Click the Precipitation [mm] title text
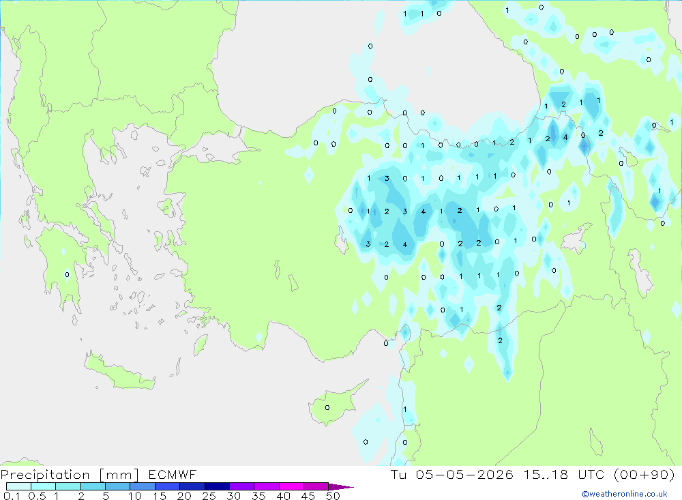Screen dimensions: 682x500 (70, 475)
